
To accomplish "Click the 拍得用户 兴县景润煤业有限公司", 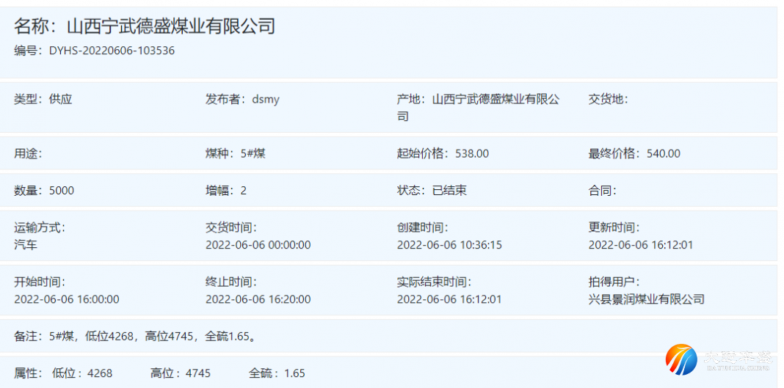I will (x=646, y=299).
